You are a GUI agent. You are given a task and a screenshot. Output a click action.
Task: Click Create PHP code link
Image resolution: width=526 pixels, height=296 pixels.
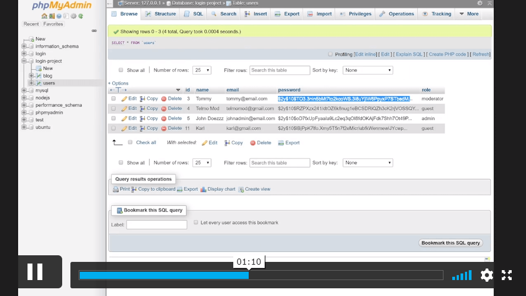[x=447, y=54]
